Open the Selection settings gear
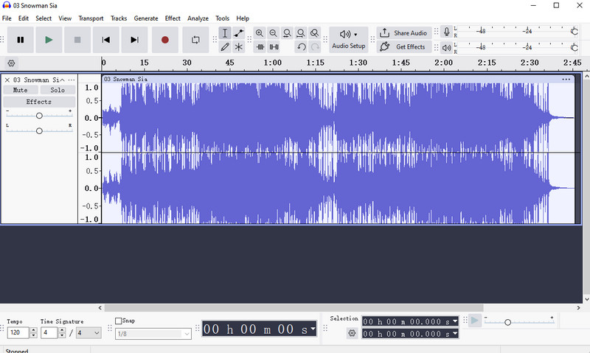Viewport: 590px width, 353px height. [352, 333]
